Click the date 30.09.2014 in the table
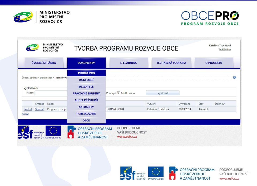Screen dimensions: 257x186 click(185, 109)
